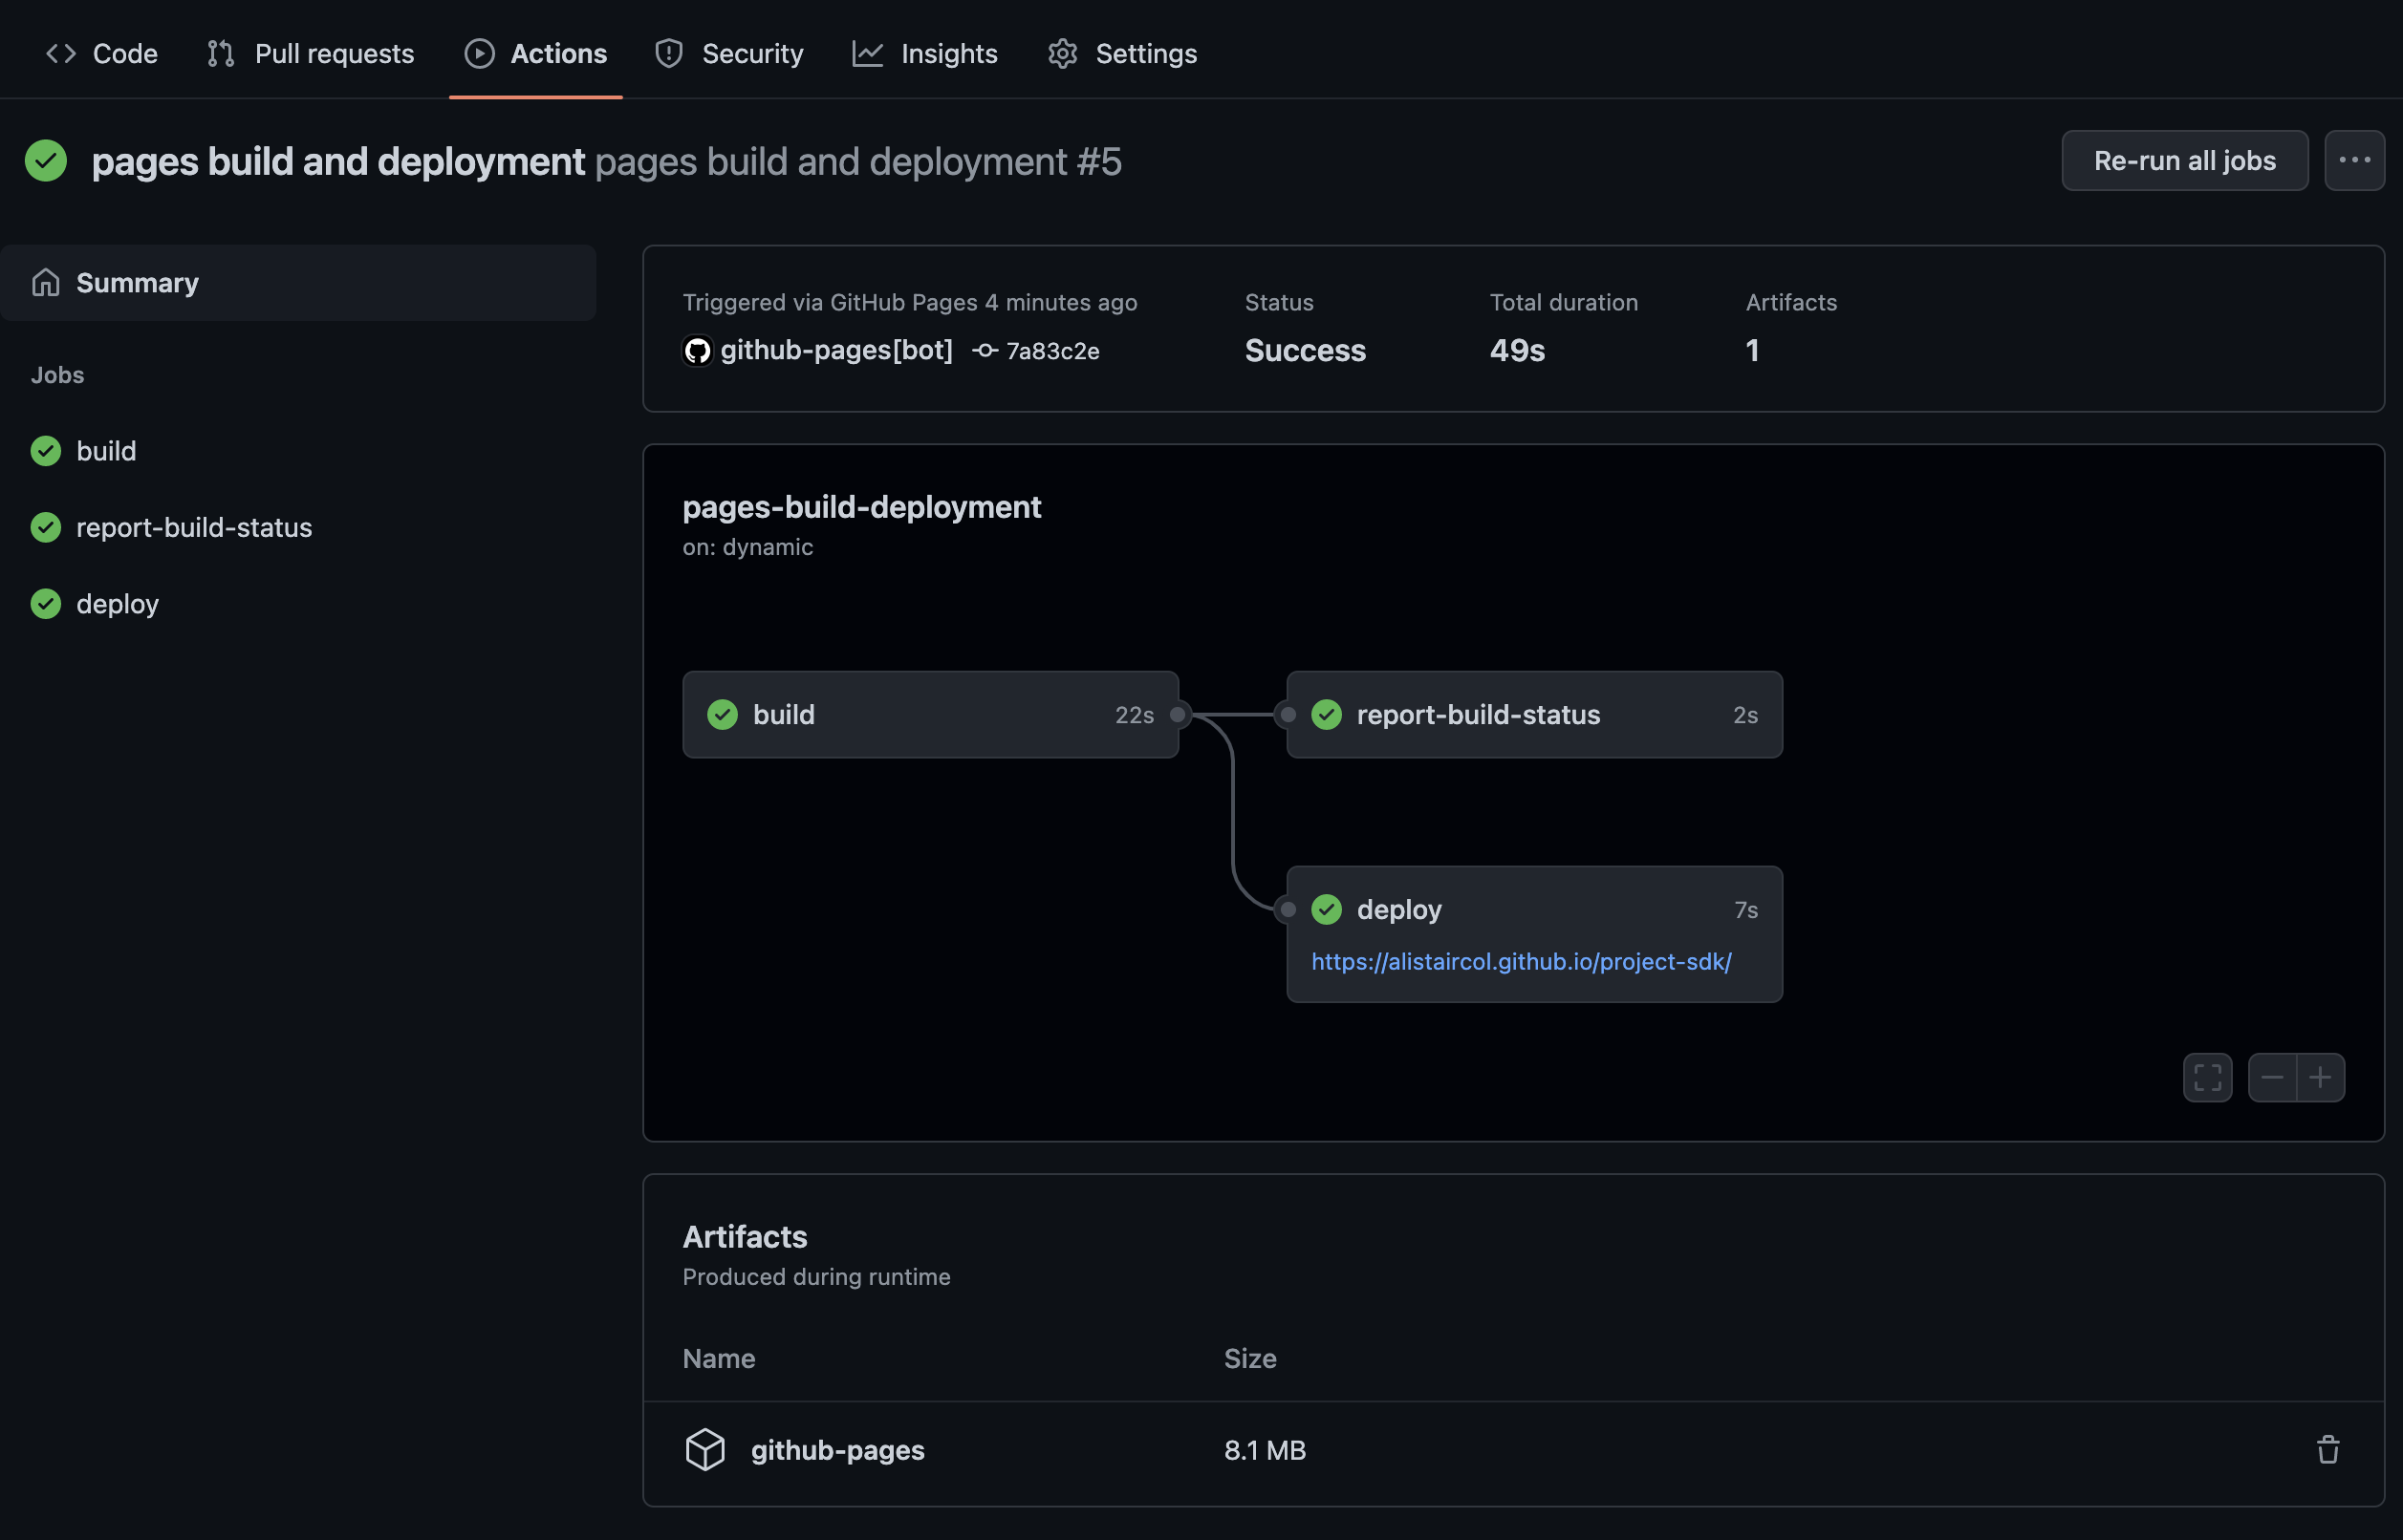Image resolution: width=2403 pixels, height=1540 pixels.
Task: Open the Code tab
Action: click(102, 53)
